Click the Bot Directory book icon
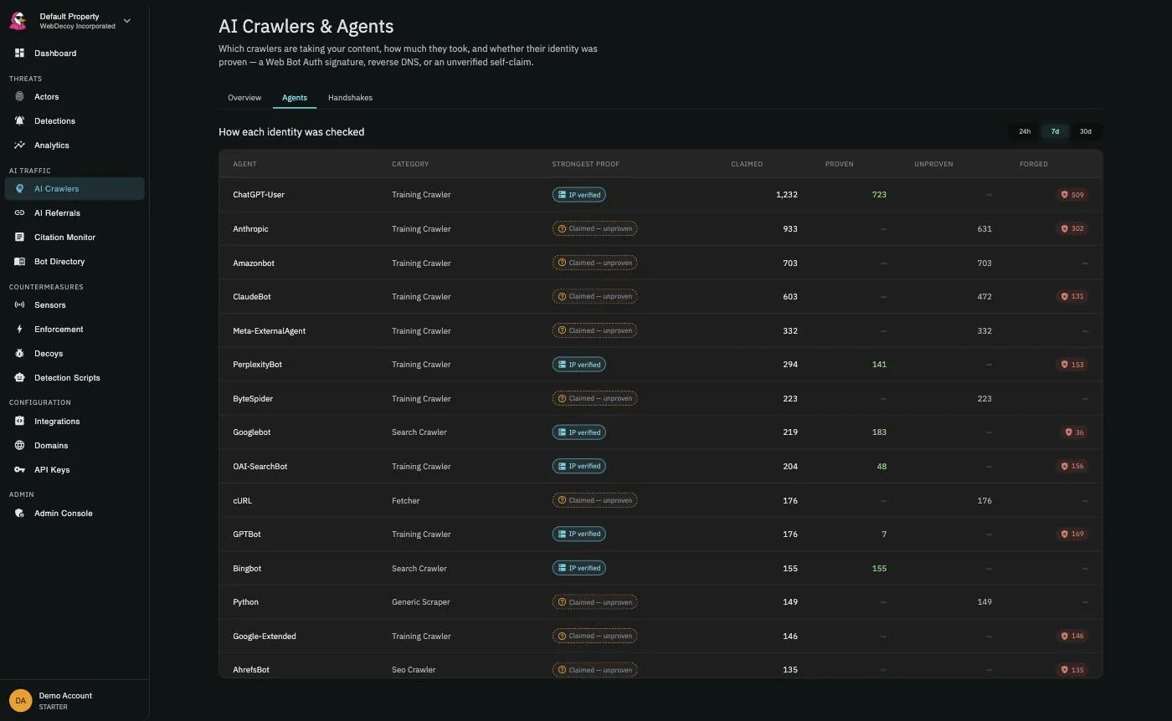 (x=19, y=261)
